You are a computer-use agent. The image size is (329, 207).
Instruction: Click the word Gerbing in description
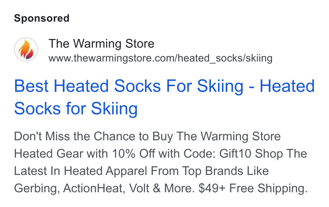[35, 188]
